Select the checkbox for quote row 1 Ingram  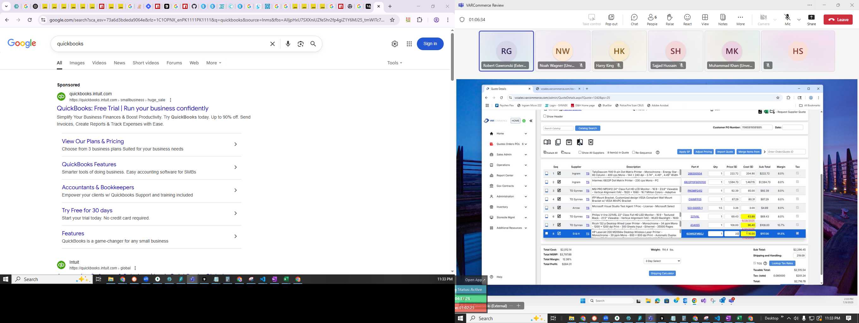pyautogui.click(x=547, y=173)
